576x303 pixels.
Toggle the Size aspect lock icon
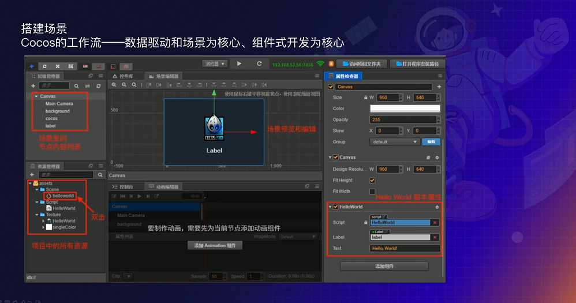(365, 98)
